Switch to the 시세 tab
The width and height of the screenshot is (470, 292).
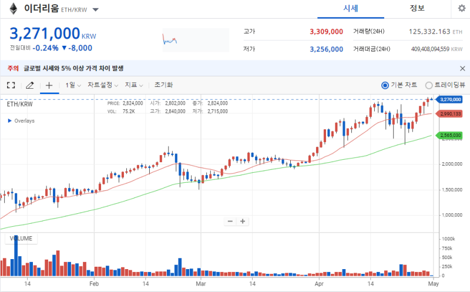point(351,9)
